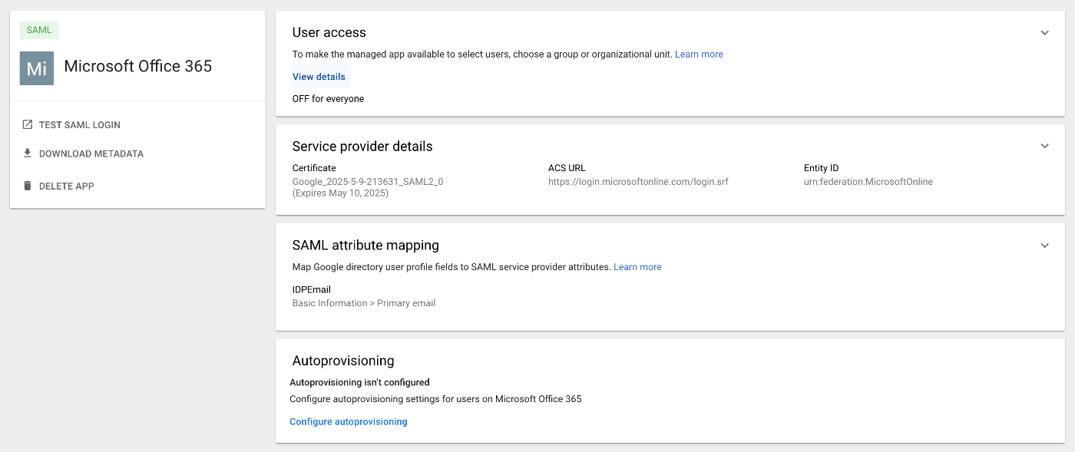Follow Learn more link in attribute mapping

click(x=637, y=267)
